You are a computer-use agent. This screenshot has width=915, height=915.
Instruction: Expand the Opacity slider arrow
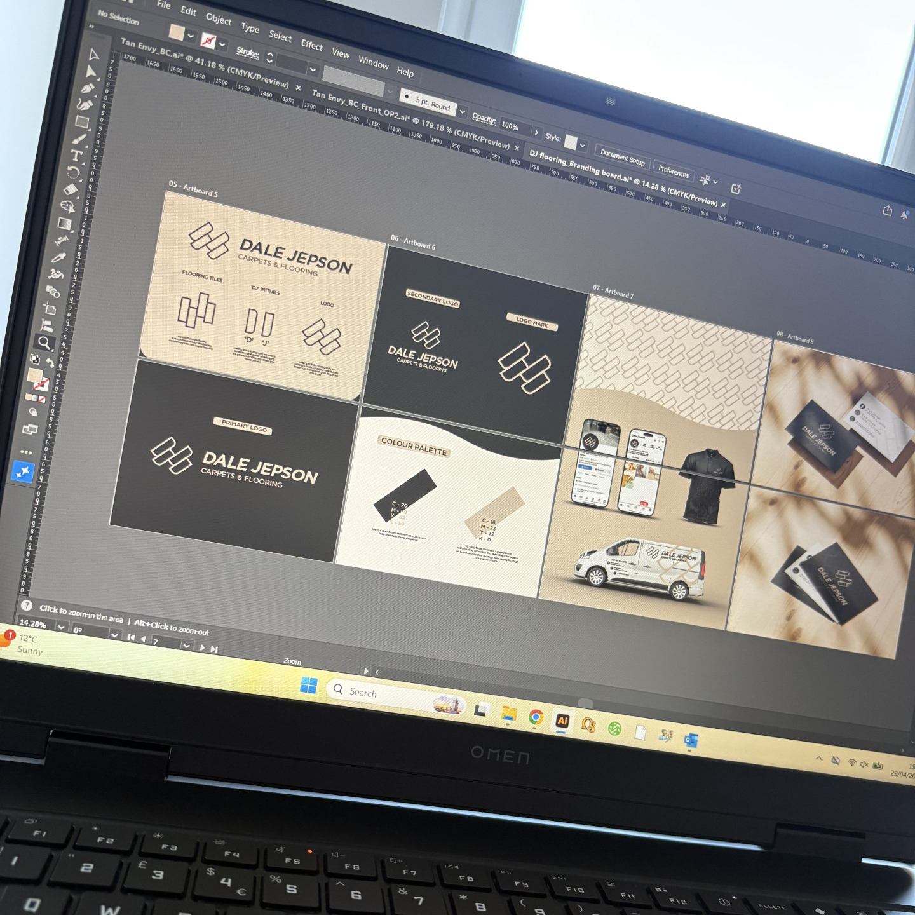[536, 133]
